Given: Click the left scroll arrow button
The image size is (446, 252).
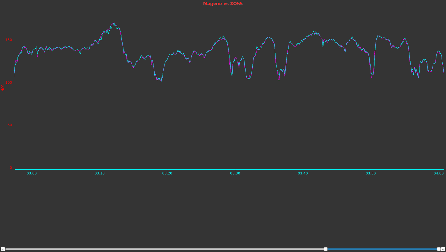Looking at the screenshot, I should point(3,249).
